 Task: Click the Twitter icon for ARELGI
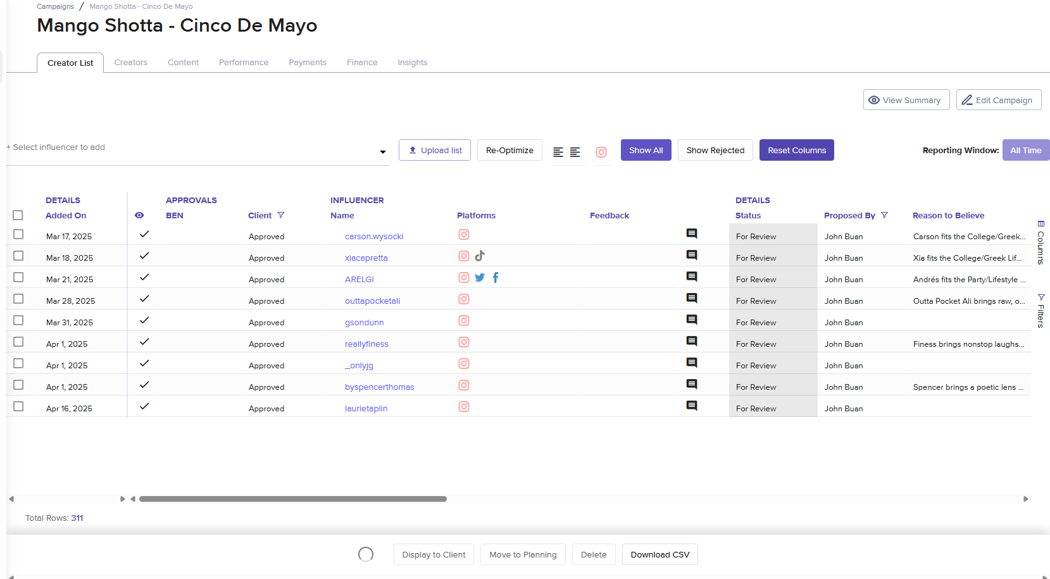480,278
